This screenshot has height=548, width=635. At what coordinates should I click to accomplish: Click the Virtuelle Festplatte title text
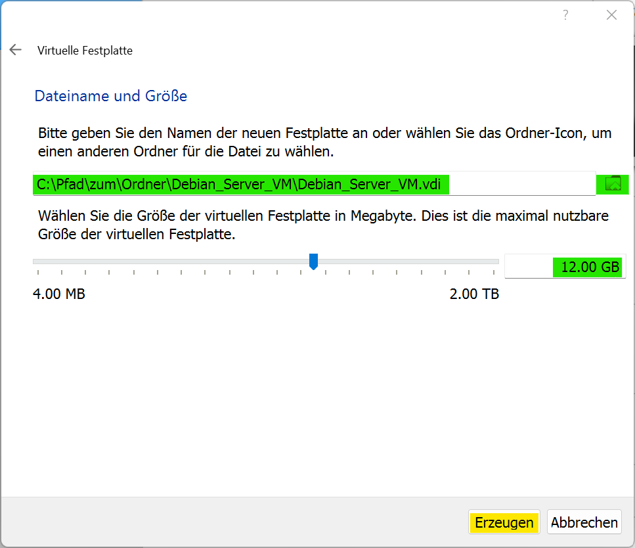pos(85,50)
